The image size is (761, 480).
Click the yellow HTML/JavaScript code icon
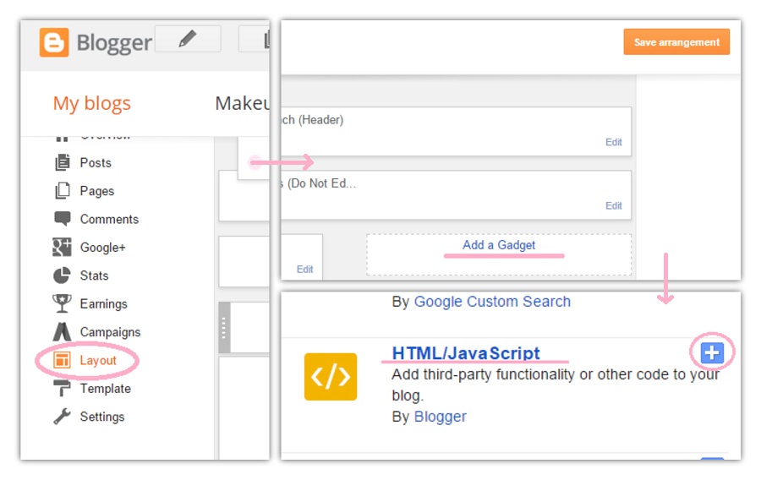331,377
